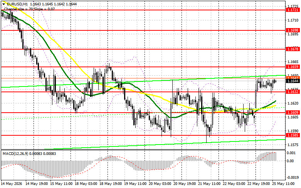Click the 'Channel size = 70 Slope = 0.07' label

(29, 9)
